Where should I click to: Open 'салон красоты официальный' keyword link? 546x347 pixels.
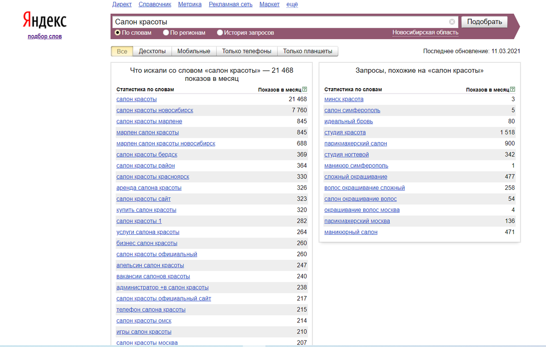pos(157,254)
